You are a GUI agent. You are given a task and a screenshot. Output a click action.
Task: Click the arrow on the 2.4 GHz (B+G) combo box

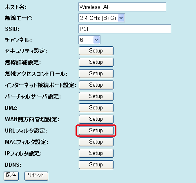click(121, 18)
